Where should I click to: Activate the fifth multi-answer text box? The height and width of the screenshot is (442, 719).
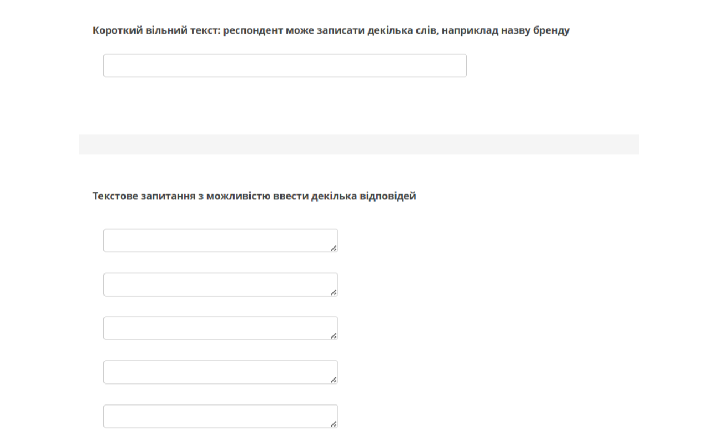220,416
